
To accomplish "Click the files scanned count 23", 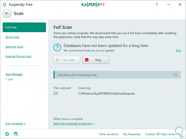I will point(56,93).
